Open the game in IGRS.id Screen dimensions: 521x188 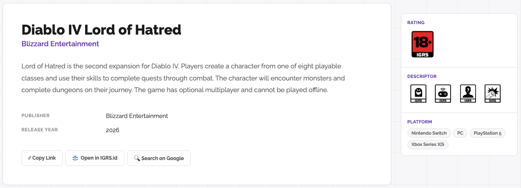coord(95,158)
